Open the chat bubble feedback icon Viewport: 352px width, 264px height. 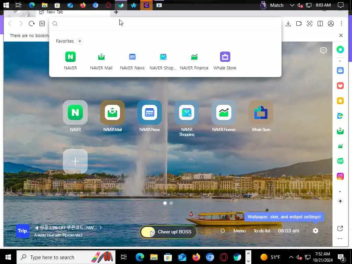(323, 50)
